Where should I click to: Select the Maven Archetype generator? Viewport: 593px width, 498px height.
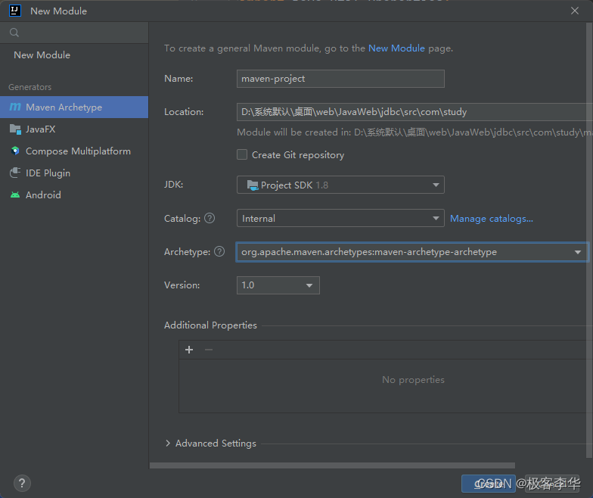point(74,107)
